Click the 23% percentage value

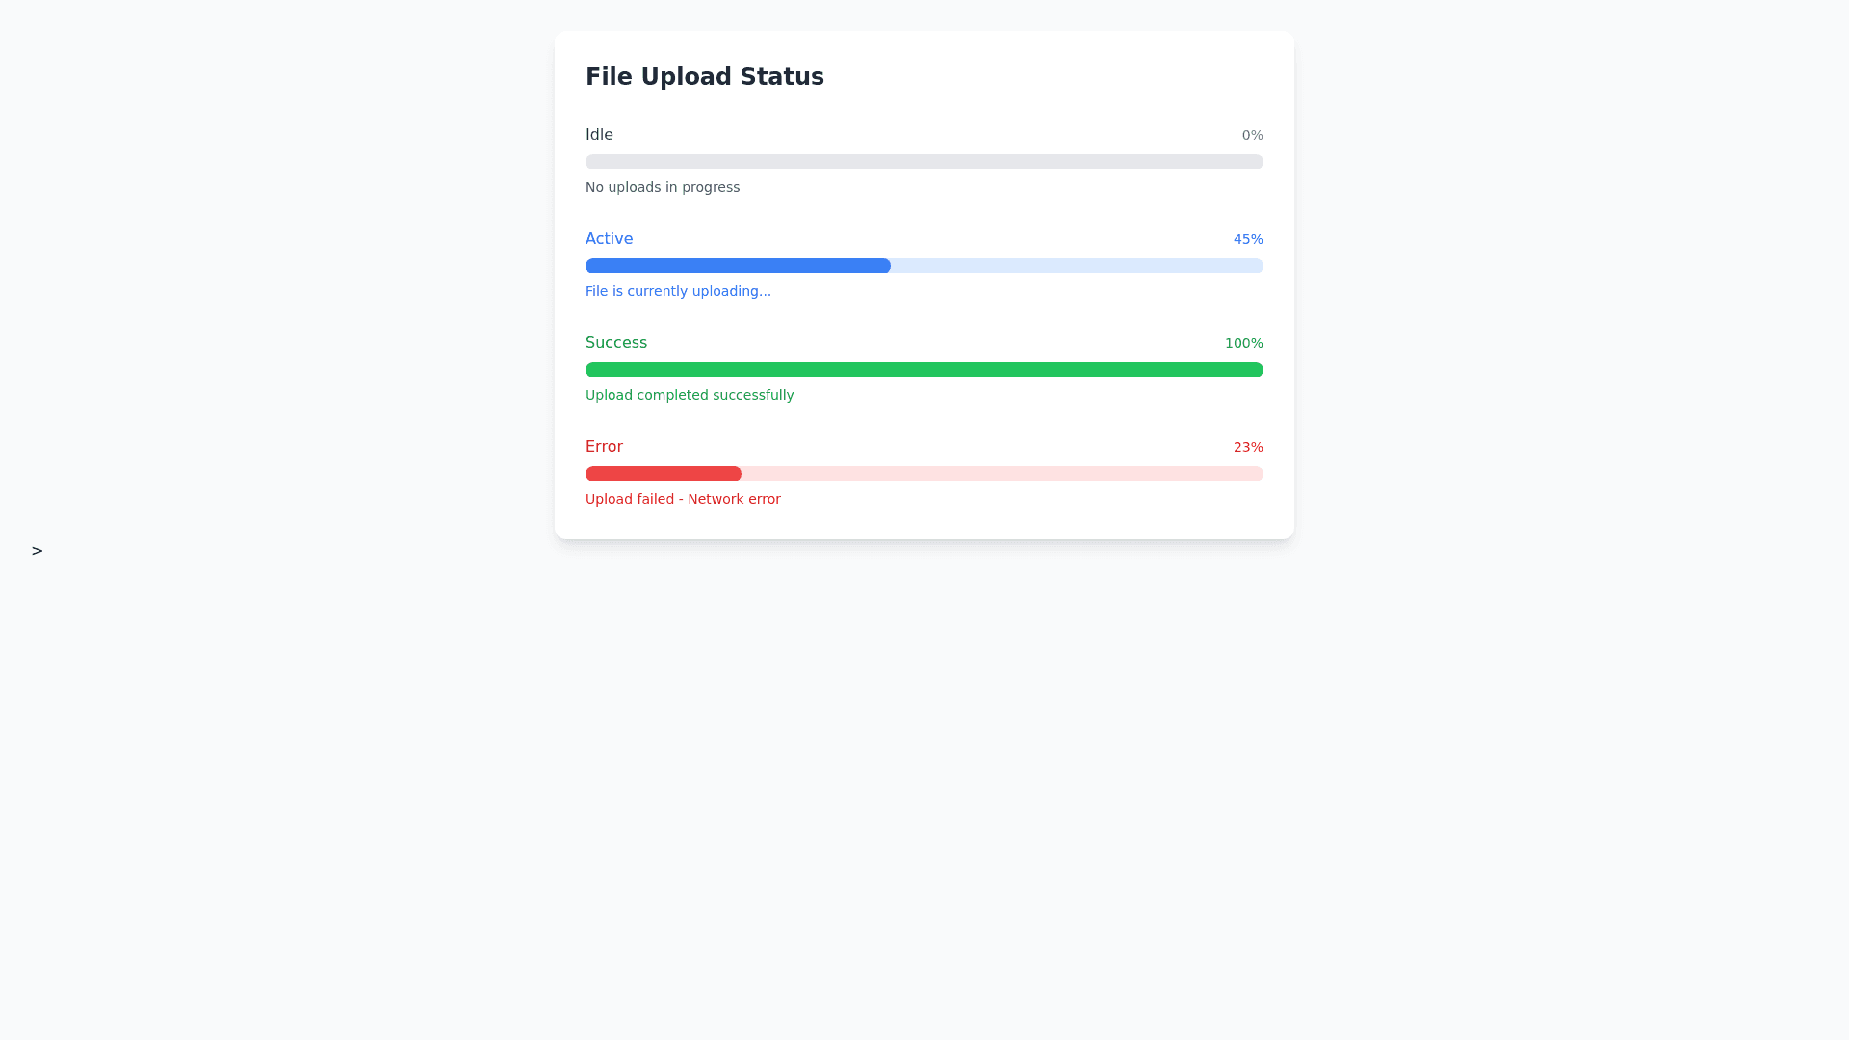(1248, 448)
